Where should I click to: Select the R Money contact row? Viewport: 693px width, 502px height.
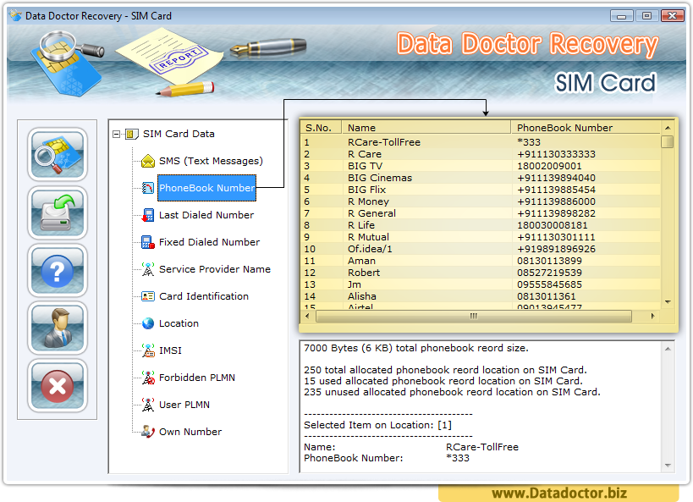[x=481, y=201]
